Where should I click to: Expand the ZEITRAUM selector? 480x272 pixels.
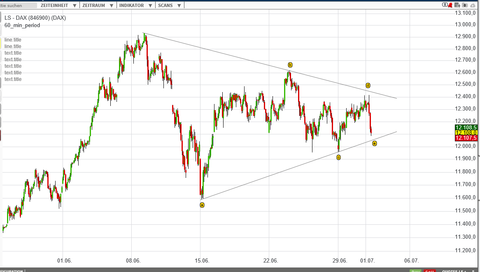point(97,5)
